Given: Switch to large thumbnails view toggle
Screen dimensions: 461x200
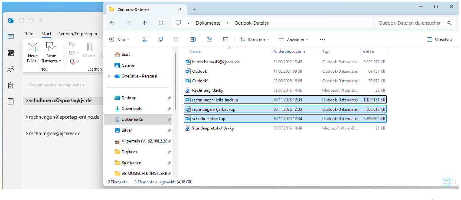Looking at the screenshot, I should (x=453, y=182).
